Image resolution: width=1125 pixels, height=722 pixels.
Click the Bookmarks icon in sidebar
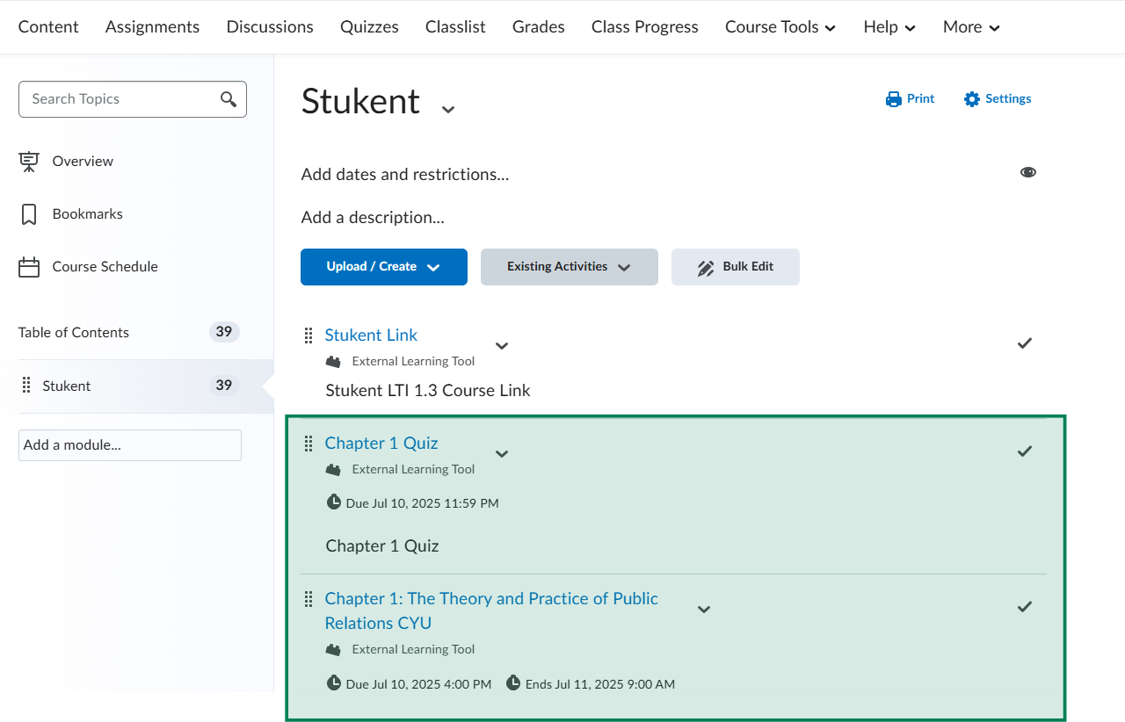tap(29, 214)
